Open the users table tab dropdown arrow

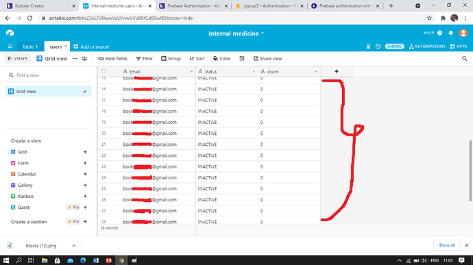65,46
